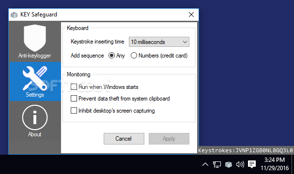Select Numbers (credit card) radio button
The height and width of the screenshot is (174, 294).
[x=134, y=56]
